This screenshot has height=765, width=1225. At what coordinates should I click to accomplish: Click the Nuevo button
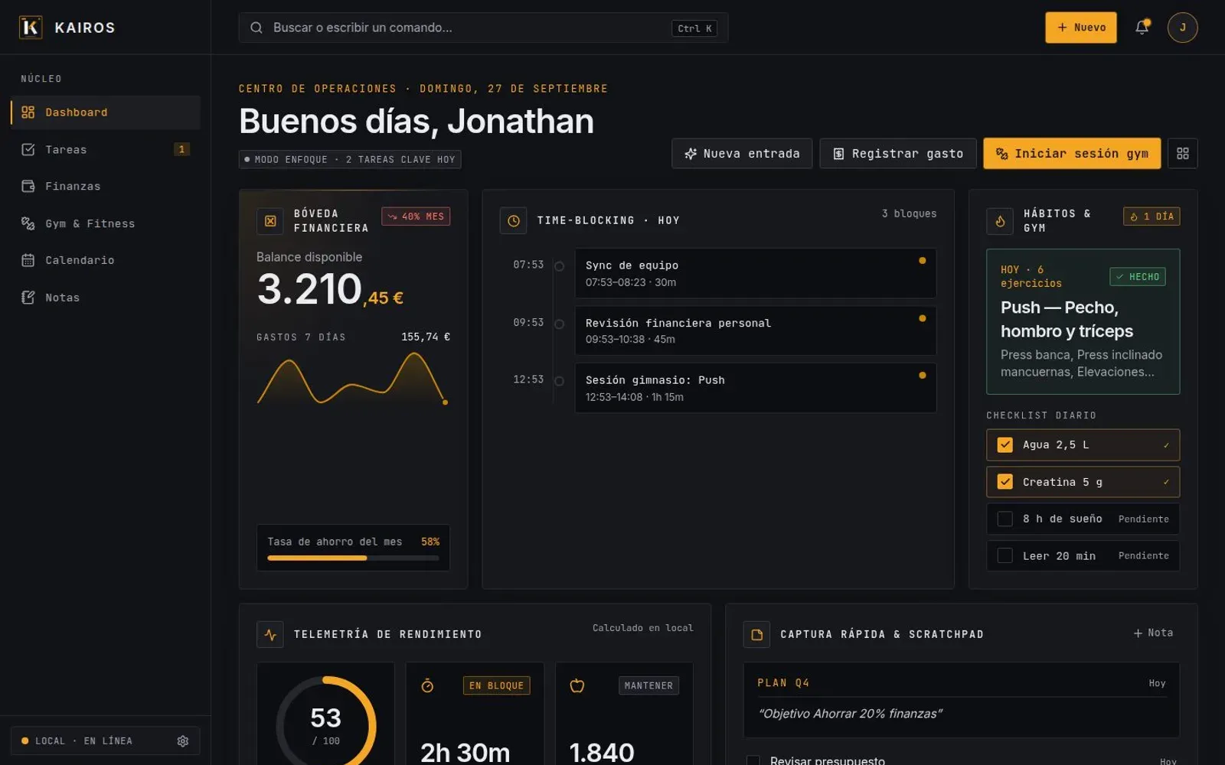point(1081,28)
